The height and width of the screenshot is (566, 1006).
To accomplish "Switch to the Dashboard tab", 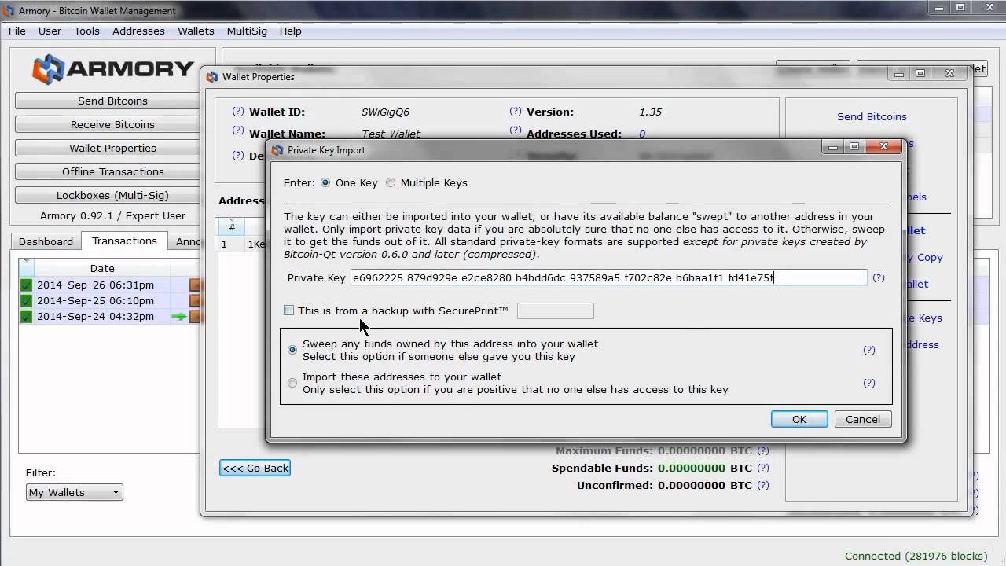I will coord(46,241).
